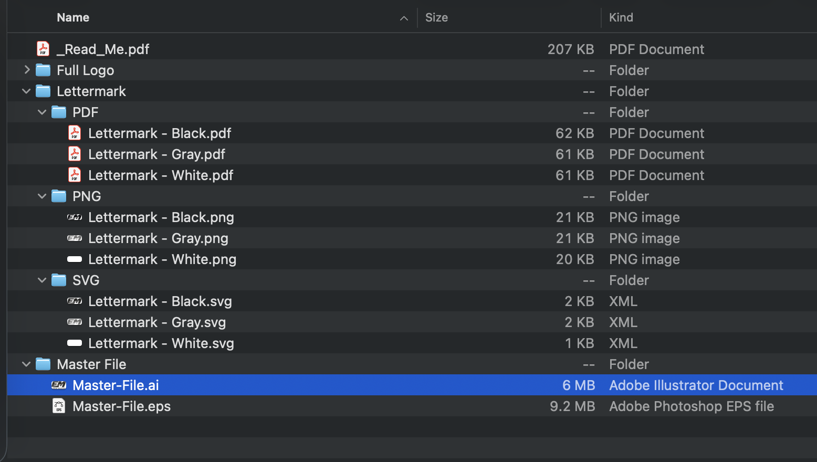
Task: Collapse the PNG subfolder
Action: [42, 196]
